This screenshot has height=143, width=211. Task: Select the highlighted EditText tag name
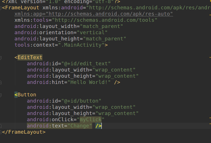pyautogui.click(x=30, y=57)
